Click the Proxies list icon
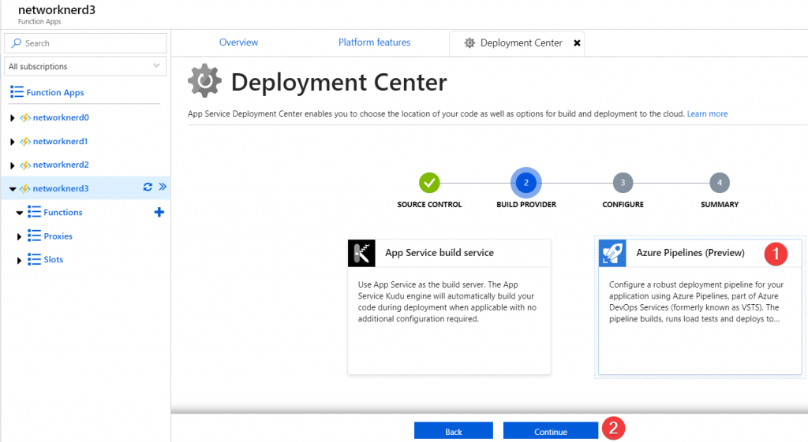 [x=34, y=236]
